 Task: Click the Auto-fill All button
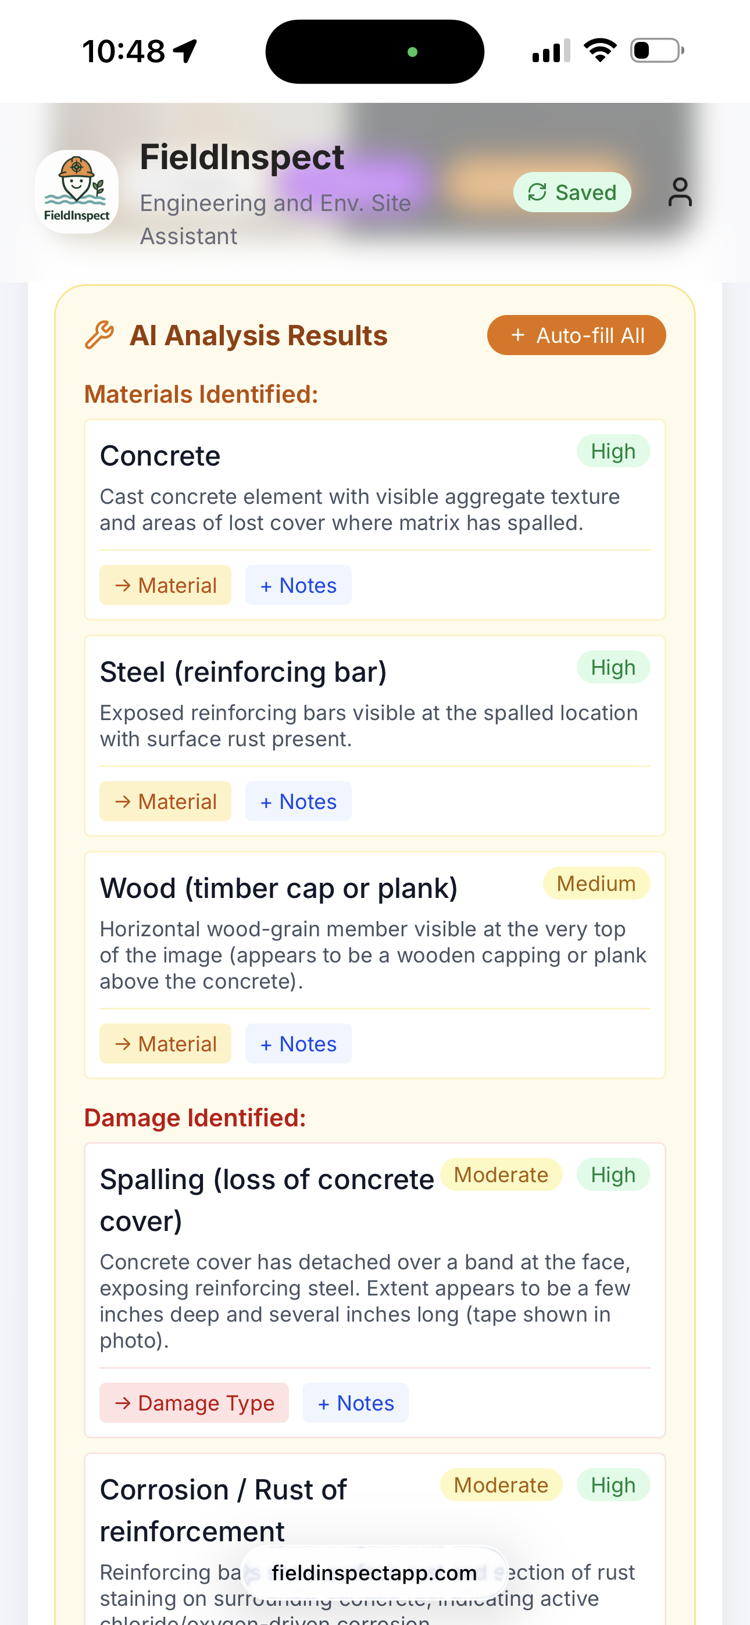tap(576, 335)
